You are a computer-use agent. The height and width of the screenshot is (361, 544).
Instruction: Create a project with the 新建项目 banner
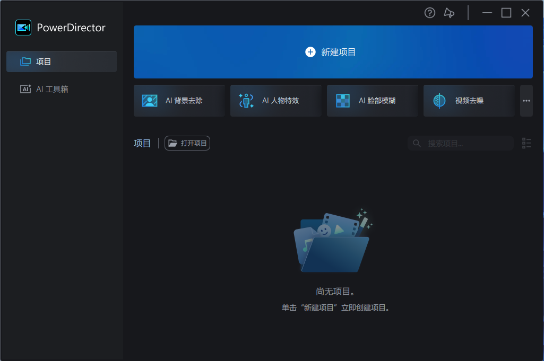(333, 52)
